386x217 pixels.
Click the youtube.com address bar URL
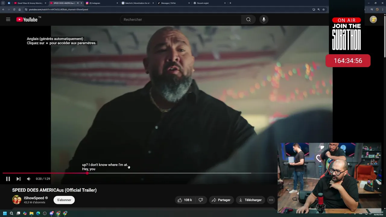point(59,9)
